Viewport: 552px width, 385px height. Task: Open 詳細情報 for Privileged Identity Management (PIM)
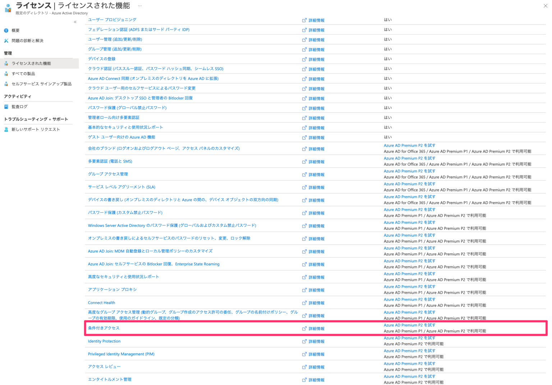pos(316,354)
